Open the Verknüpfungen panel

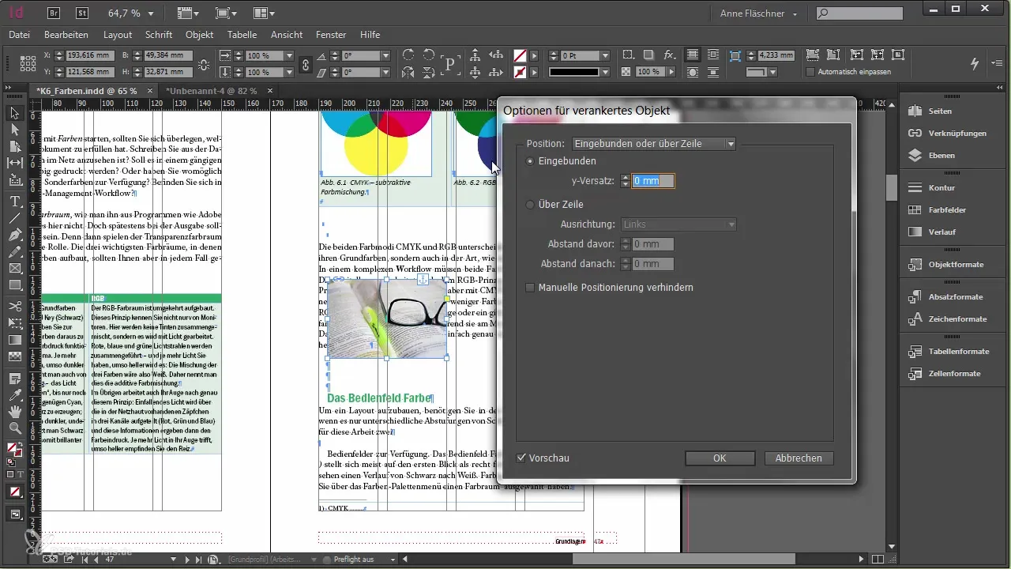point(957,134)
